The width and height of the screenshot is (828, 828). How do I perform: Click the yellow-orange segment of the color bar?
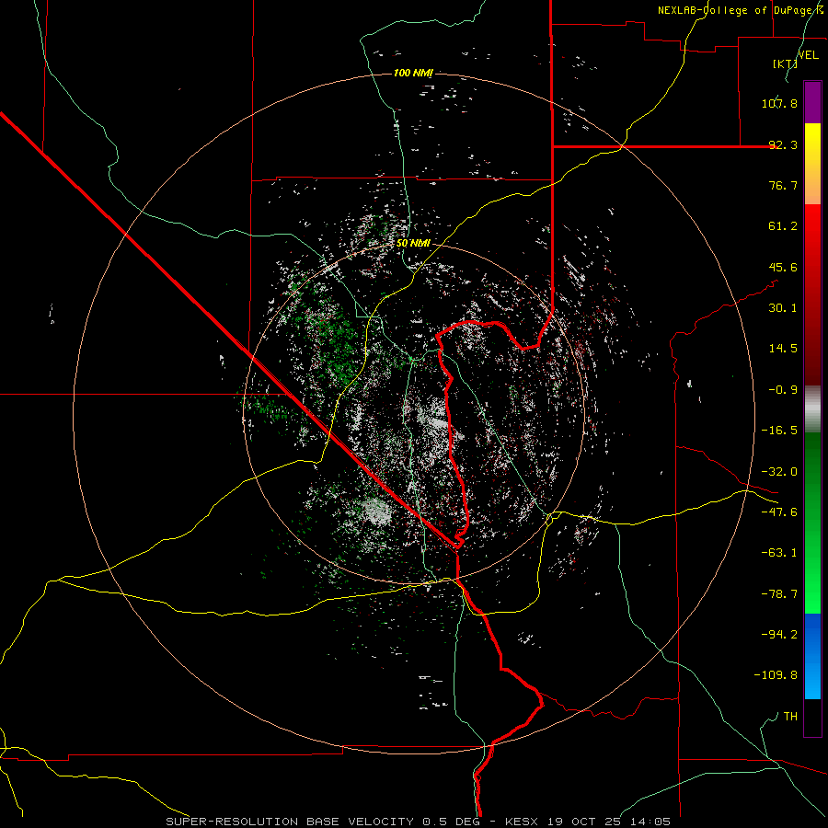point(812,164)
